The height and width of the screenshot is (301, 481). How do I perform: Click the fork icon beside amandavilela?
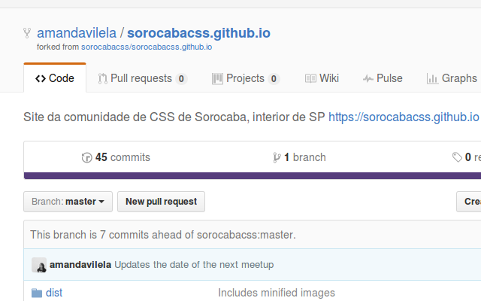(x=27, y=33)
